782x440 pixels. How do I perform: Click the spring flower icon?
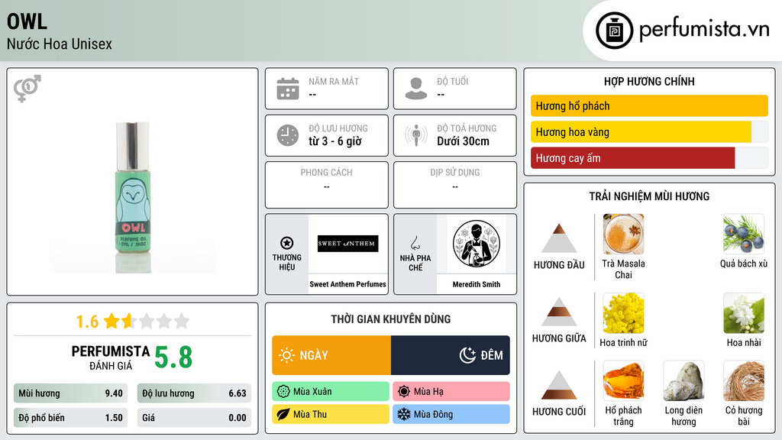pos(283,392)
